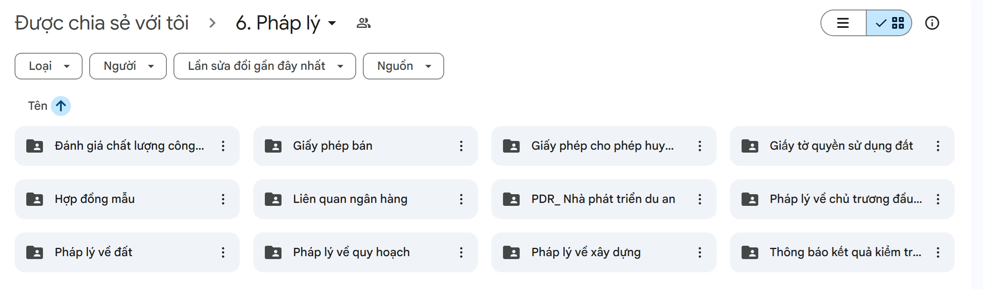Open more actions for Giấy tờ quyền sử dụng đất
The height and width of the screenshot is (289, 983).
coord(938,146)
